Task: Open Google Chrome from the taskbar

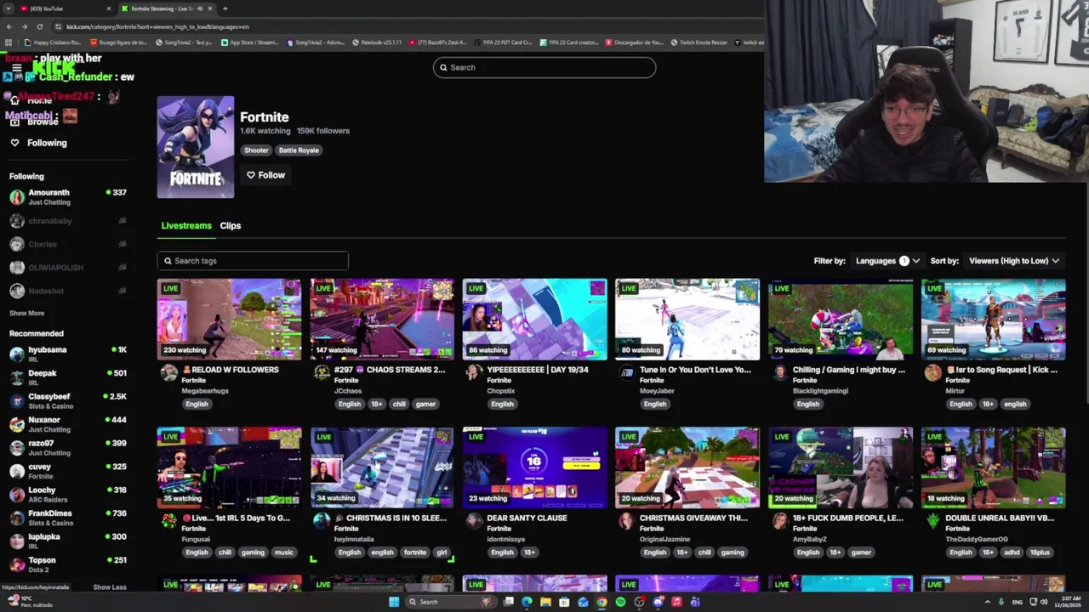Action: (602, 602)
